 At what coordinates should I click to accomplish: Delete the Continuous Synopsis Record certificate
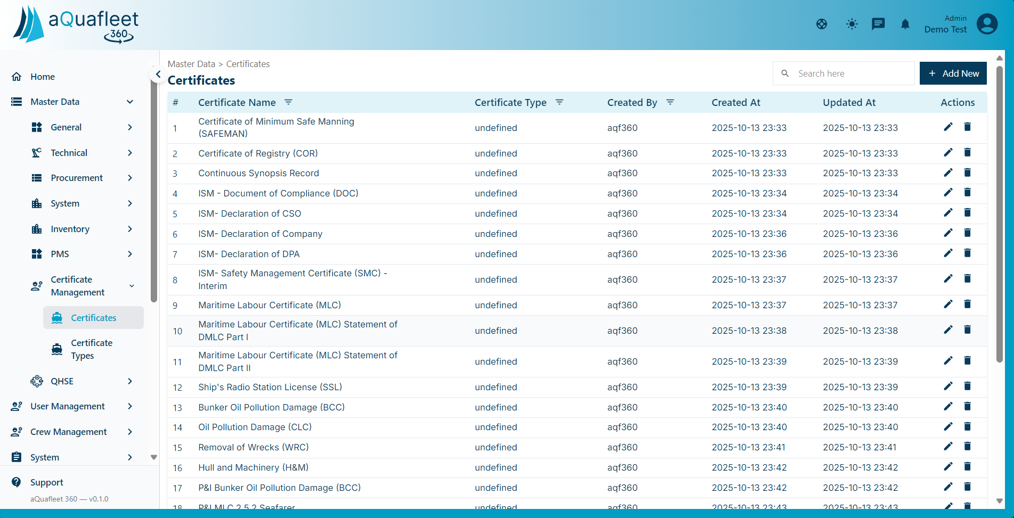pyautogui.click(x=968, y=172)
